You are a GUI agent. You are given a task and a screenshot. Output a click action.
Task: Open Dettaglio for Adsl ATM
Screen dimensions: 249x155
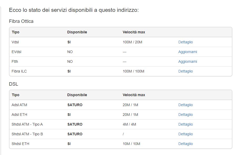[185, 105]
